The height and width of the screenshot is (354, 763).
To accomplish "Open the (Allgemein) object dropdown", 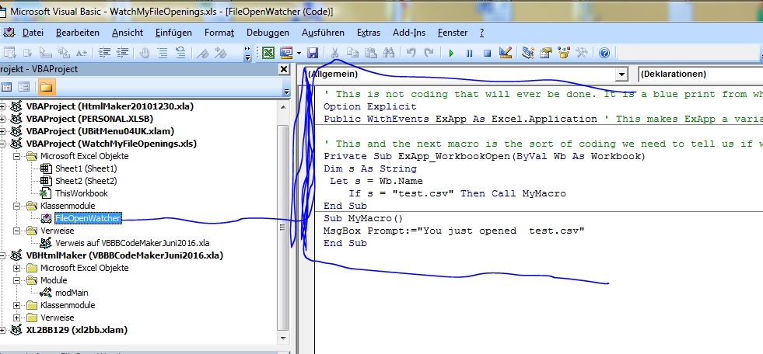I will pyautogui.click(x=621, y=75).
